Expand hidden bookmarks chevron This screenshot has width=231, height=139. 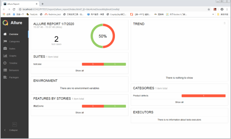point(213,14)
